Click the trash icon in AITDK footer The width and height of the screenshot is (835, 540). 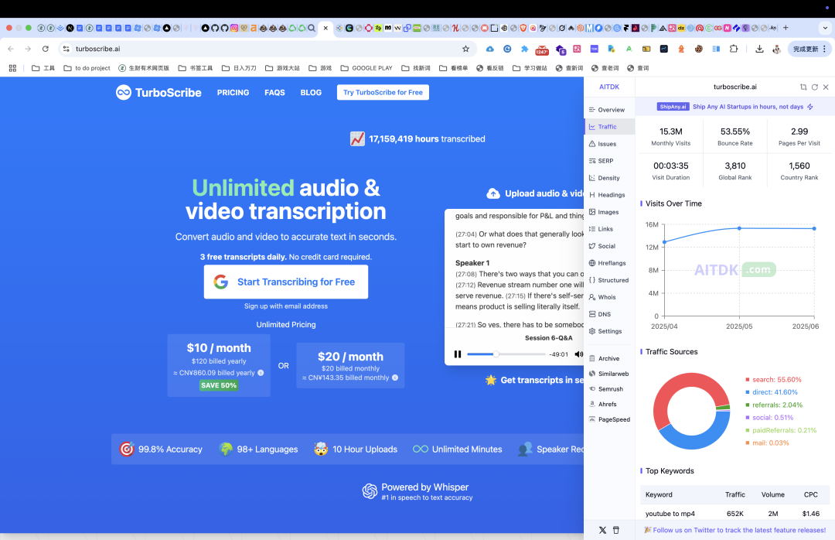click(x=616, y=531)
